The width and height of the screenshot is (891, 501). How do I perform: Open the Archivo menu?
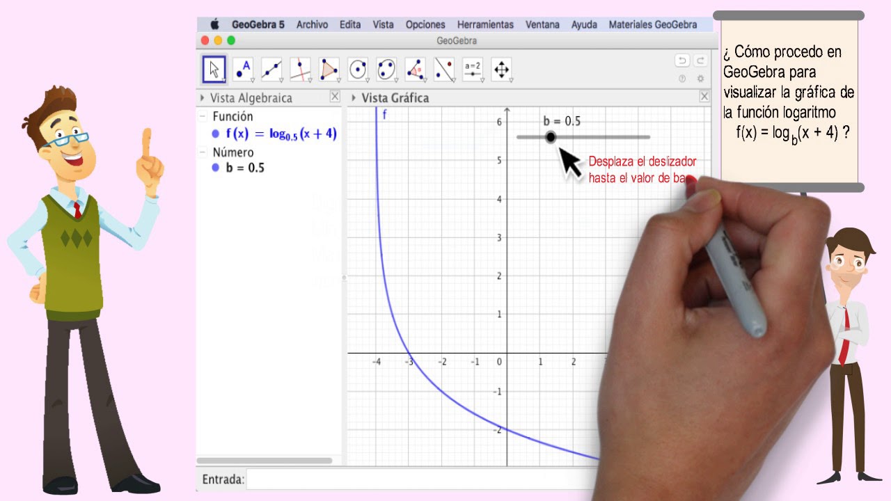click(312, 24)
